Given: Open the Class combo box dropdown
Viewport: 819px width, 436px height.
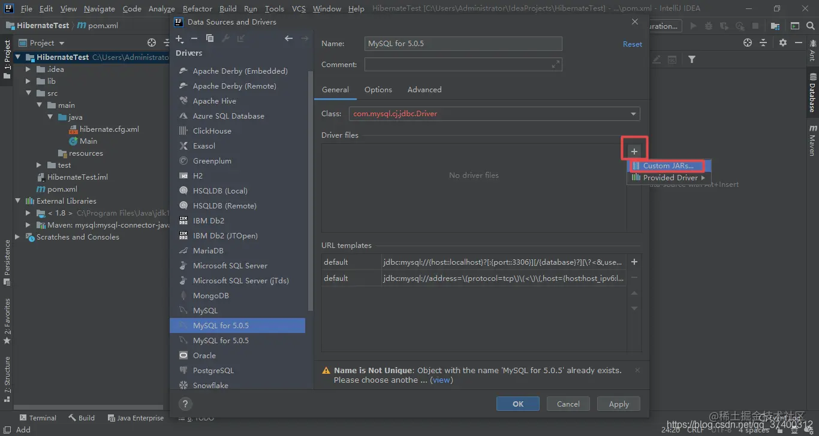Looking at the screenshot, I should pyautogui.click(x=633, y=114).
